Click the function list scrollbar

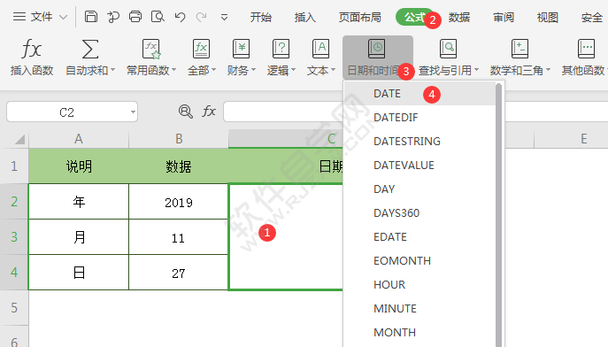point(498,215)
